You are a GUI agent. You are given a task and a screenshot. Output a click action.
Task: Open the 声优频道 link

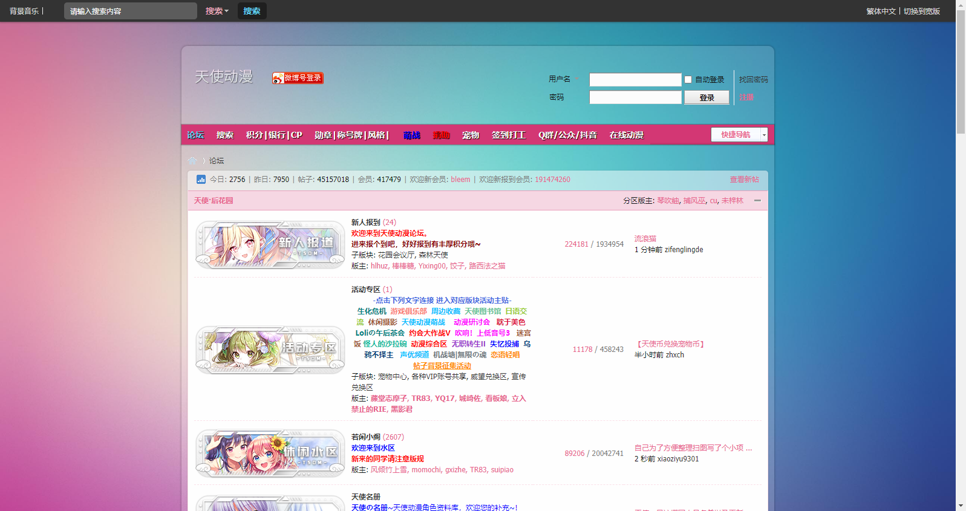click(x=414, y=355)
